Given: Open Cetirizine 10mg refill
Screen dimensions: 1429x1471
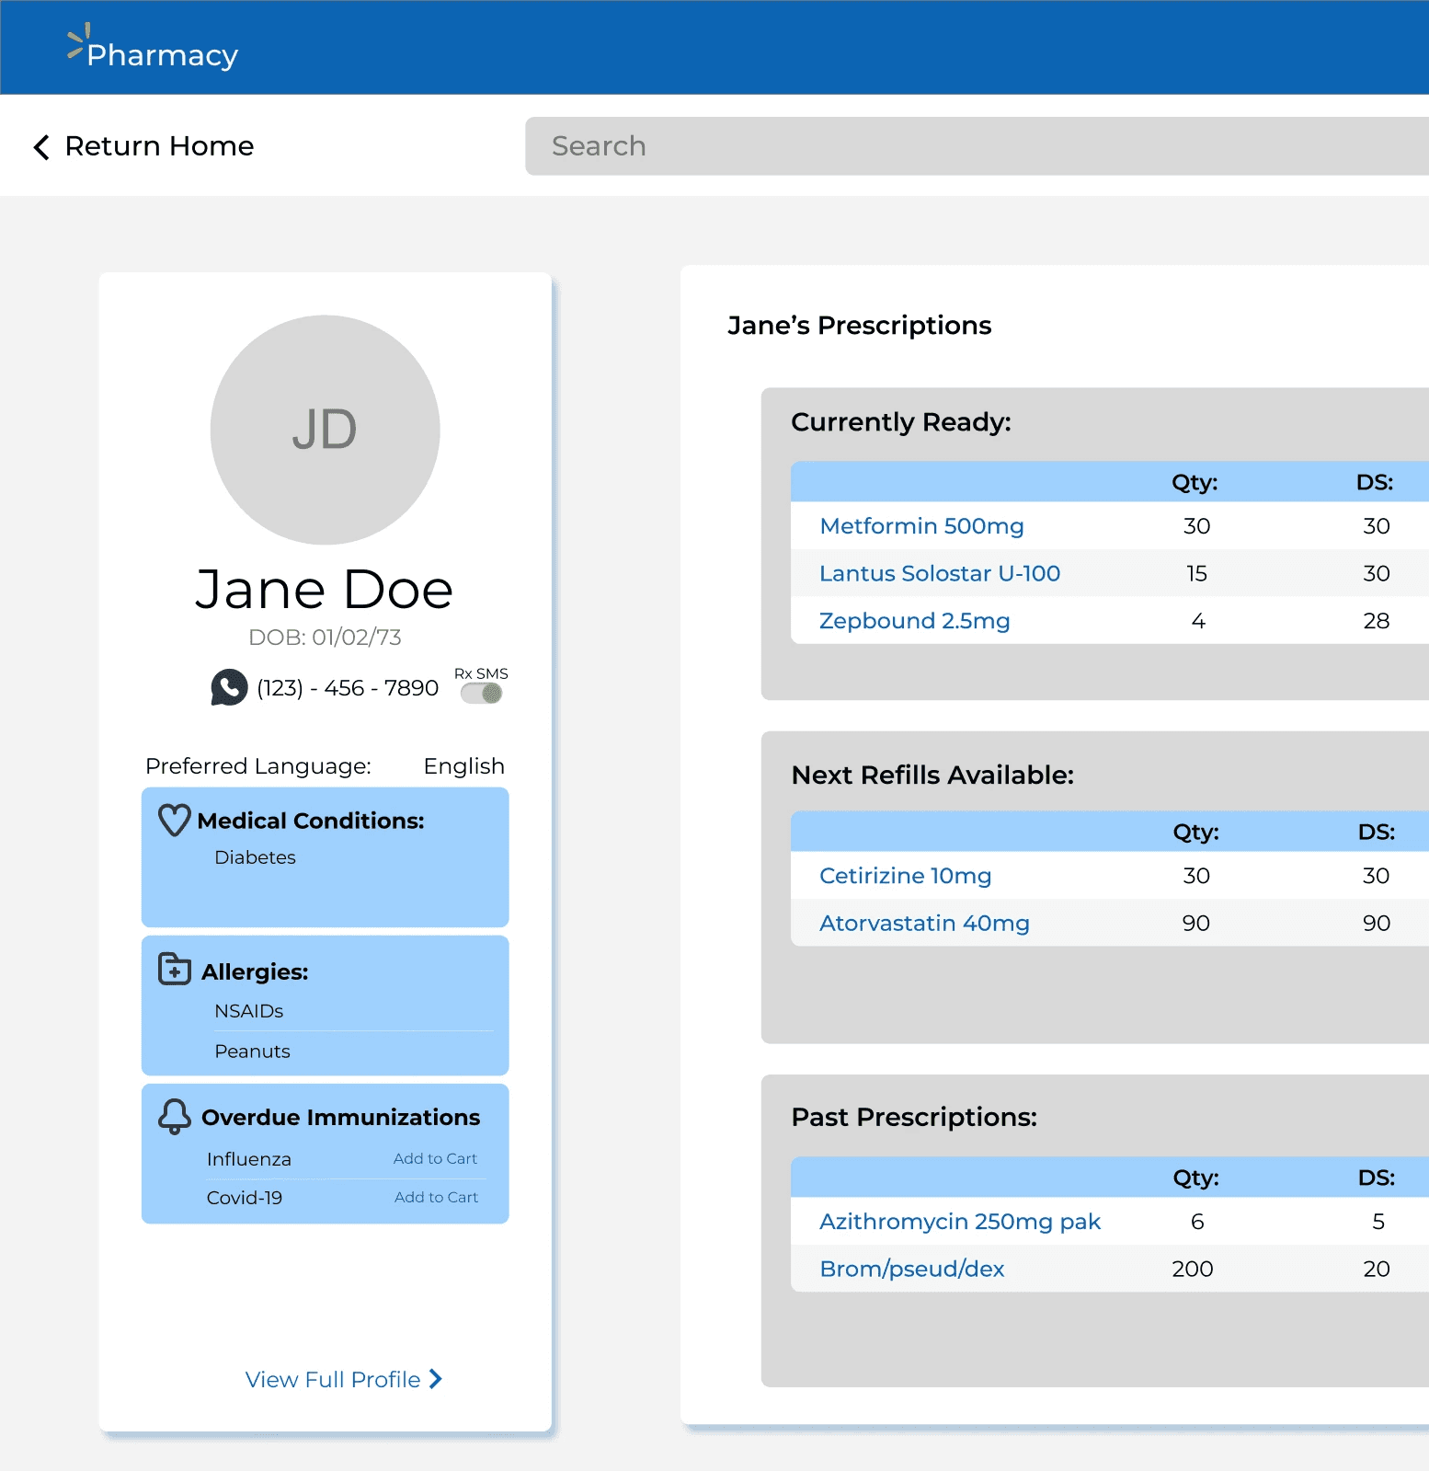Looking at the screenshot, I should 906,876.
